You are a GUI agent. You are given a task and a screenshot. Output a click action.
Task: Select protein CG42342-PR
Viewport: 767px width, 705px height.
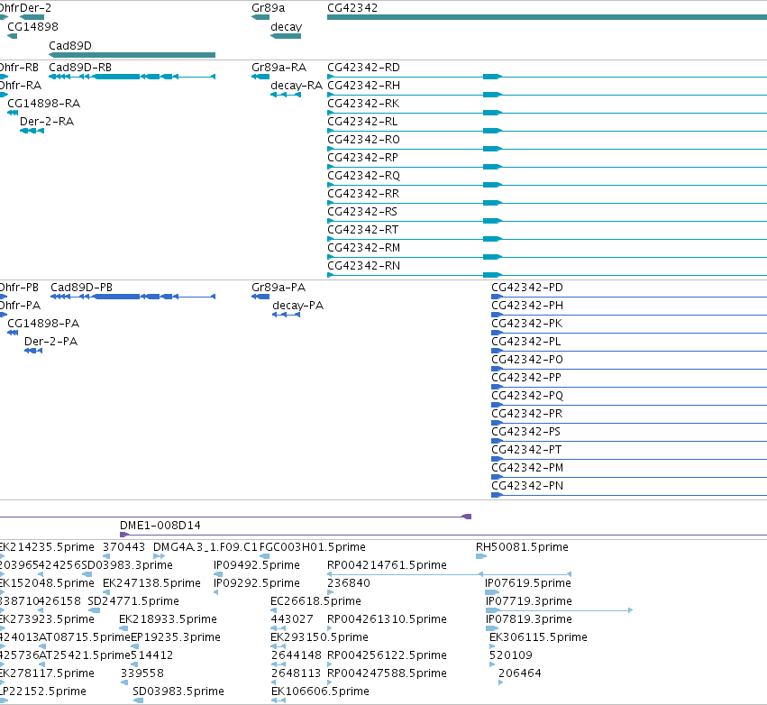coord(527,415)
